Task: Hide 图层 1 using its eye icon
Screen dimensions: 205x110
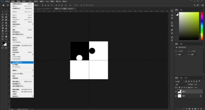Action: pyautogui.click(x=176, y=92)
